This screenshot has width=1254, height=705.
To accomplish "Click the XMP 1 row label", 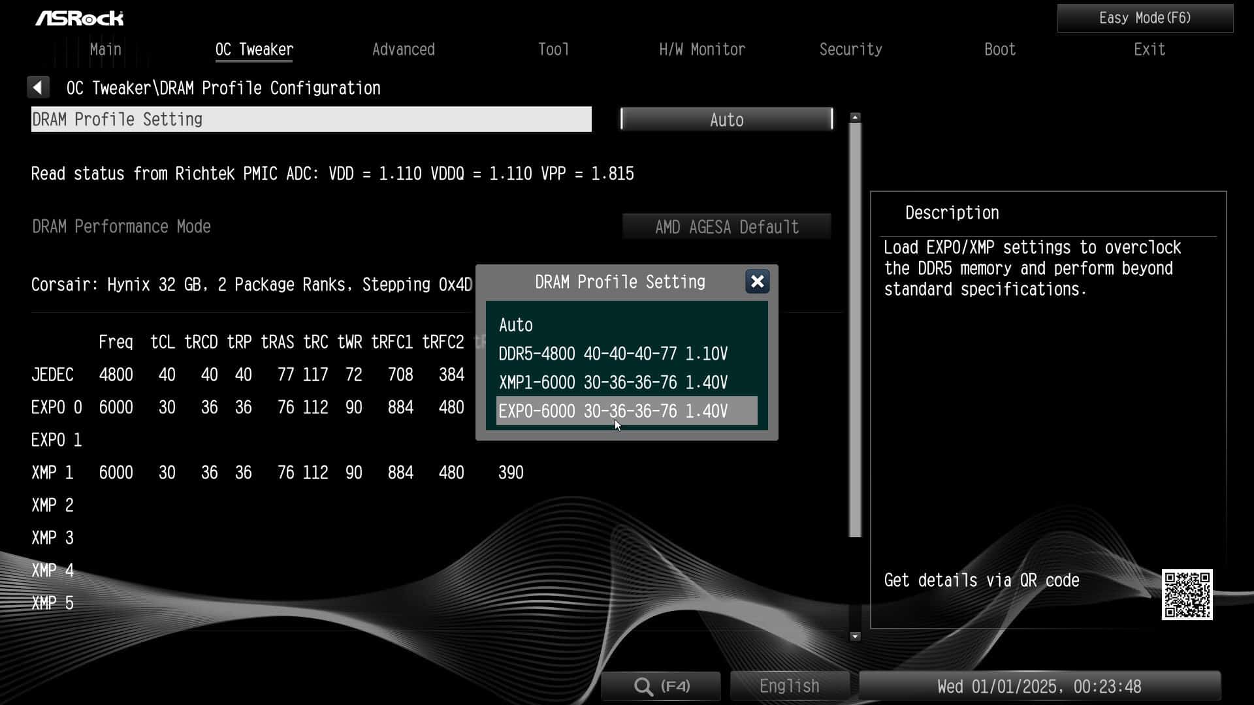I will (x=52, y=473).
